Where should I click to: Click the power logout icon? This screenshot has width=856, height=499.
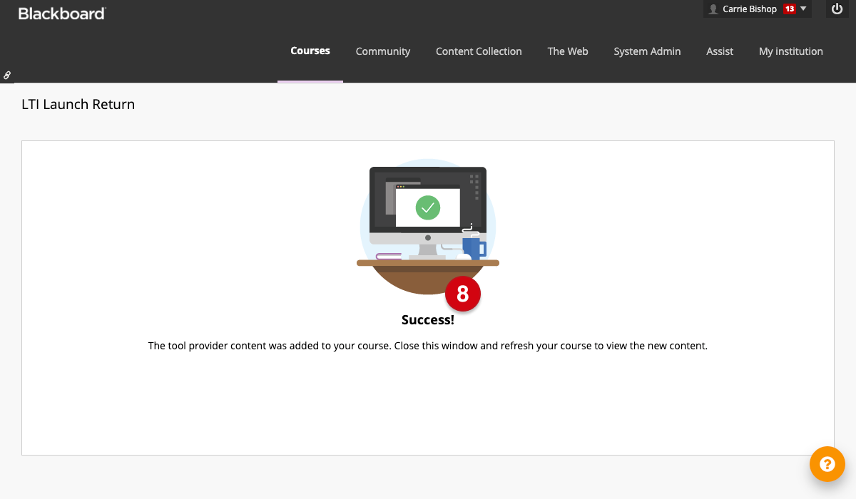click(x=837, y=9)
